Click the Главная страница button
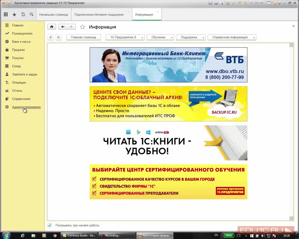This screenshot has height=239, width=299. pyautogui.click(x=83, y=37)
